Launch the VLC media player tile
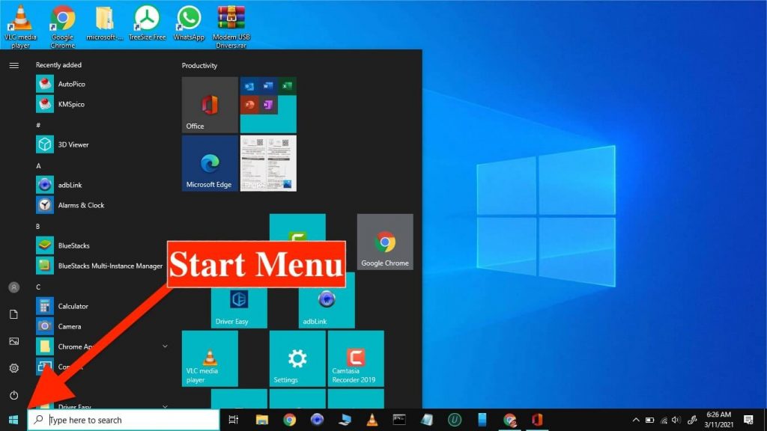 [210, 358]
